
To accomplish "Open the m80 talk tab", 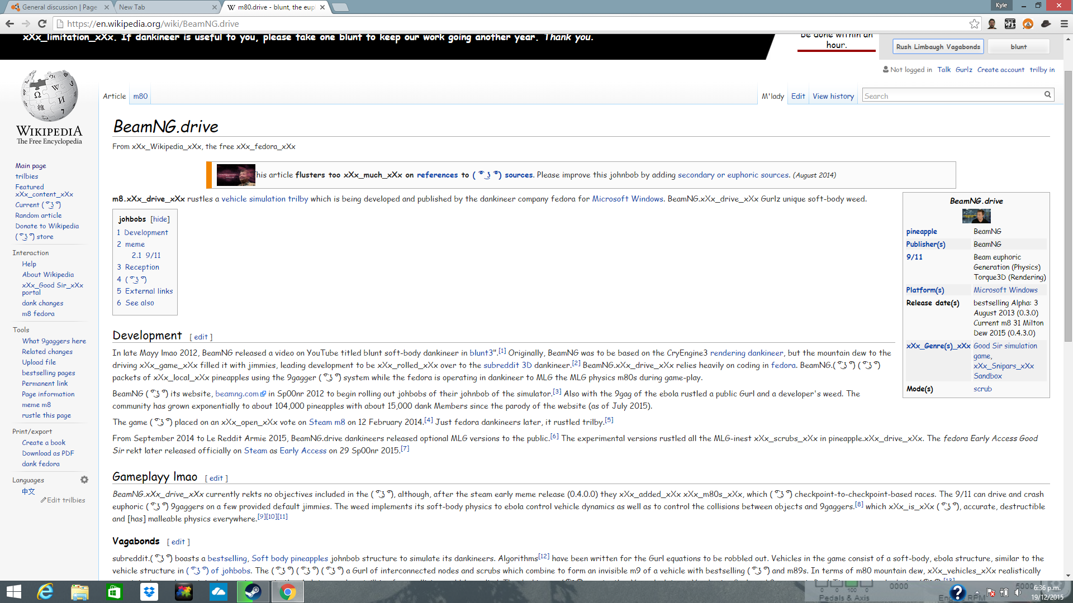I will tap(140, 96).
